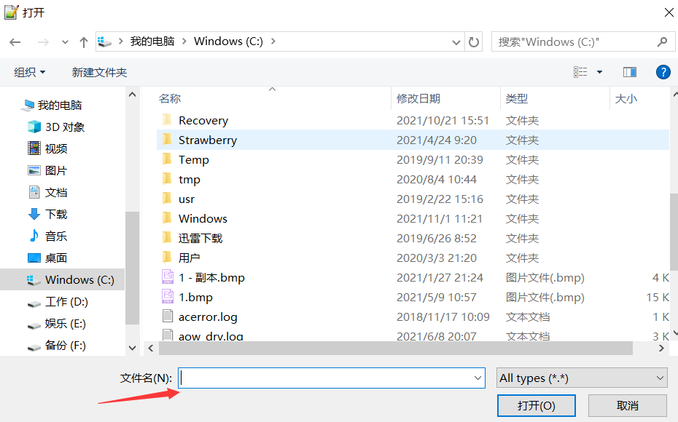
Task: Expand the filename history dropdown arrow
Action: point(478,378)
